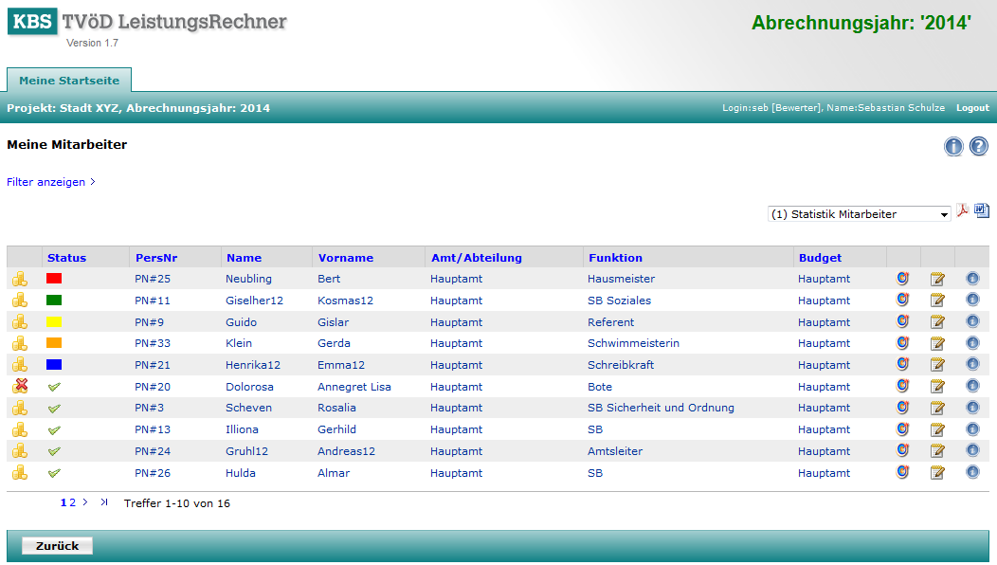Click coins icon with red X for Dolorosa
Screen dimensions: 997x565
click(20, 386)
